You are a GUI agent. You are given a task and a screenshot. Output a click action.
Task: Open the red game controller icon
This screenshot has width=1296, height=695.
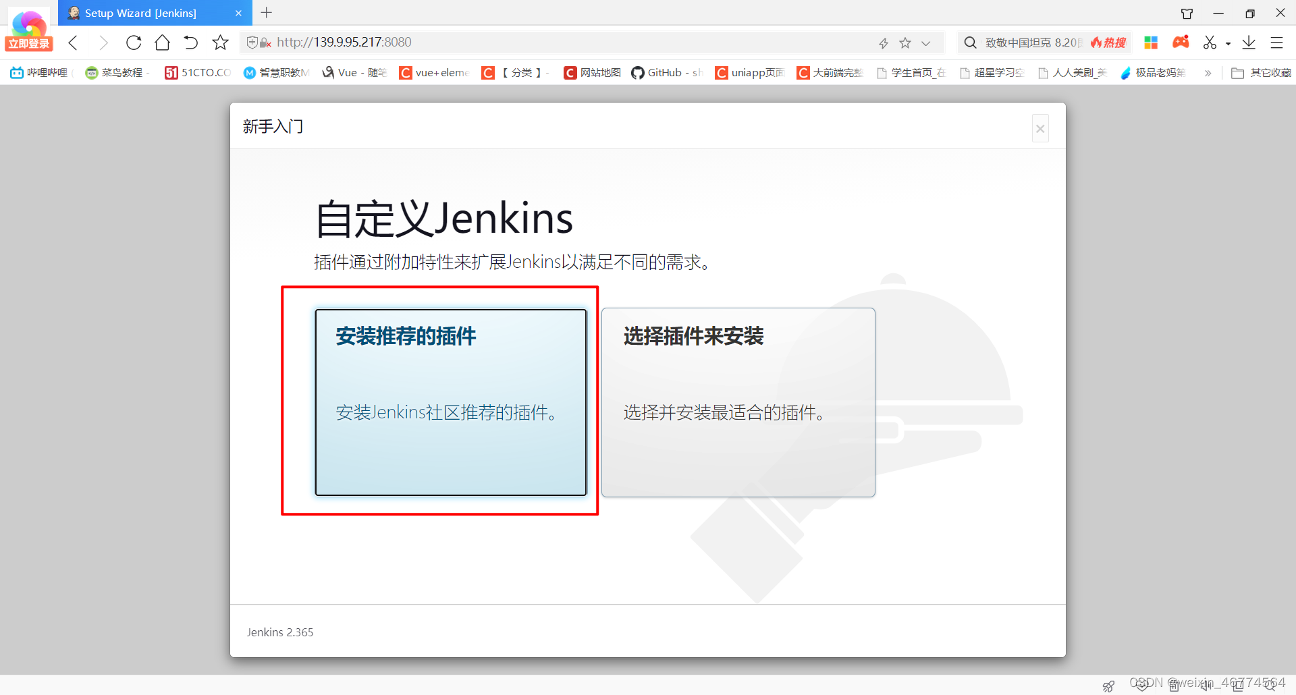[1181, 42]
